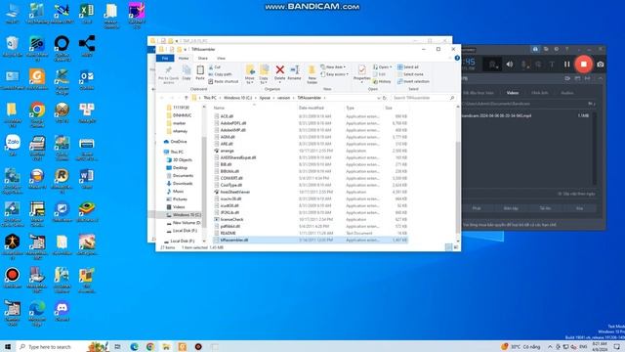Stop recording with Bandicam red button
Screen dimensions: 625x352
(x=584, y=65)
